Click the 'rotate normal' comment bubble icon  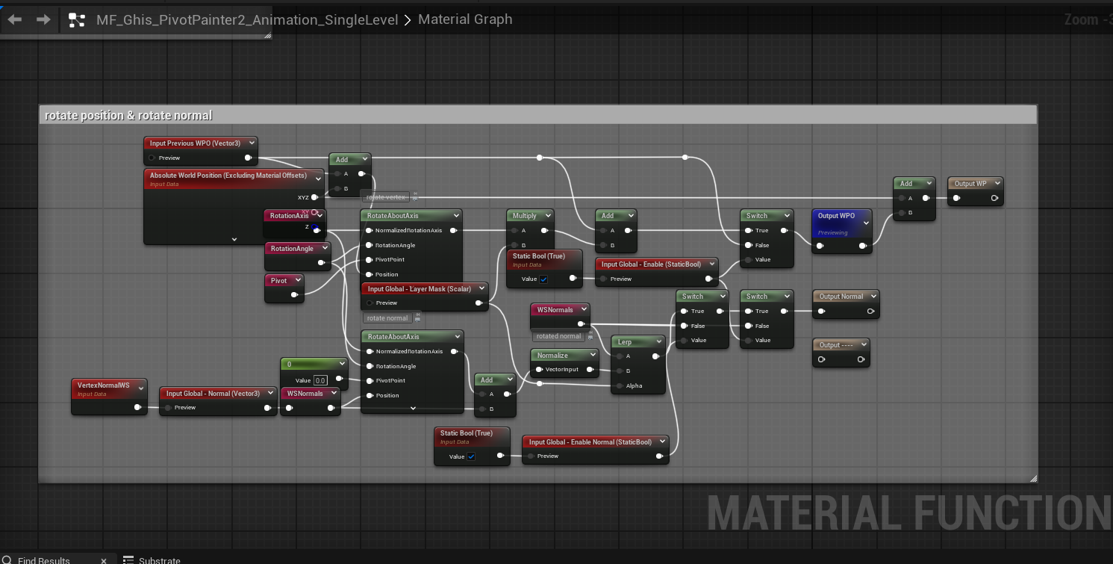pos(417,318)
